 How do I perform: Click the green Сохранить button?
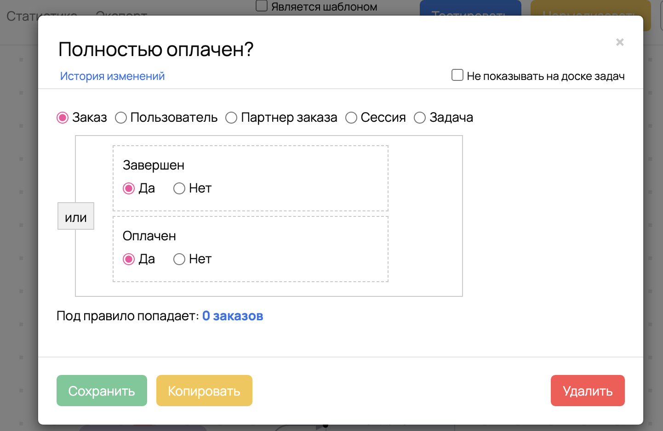click(102, 391)
